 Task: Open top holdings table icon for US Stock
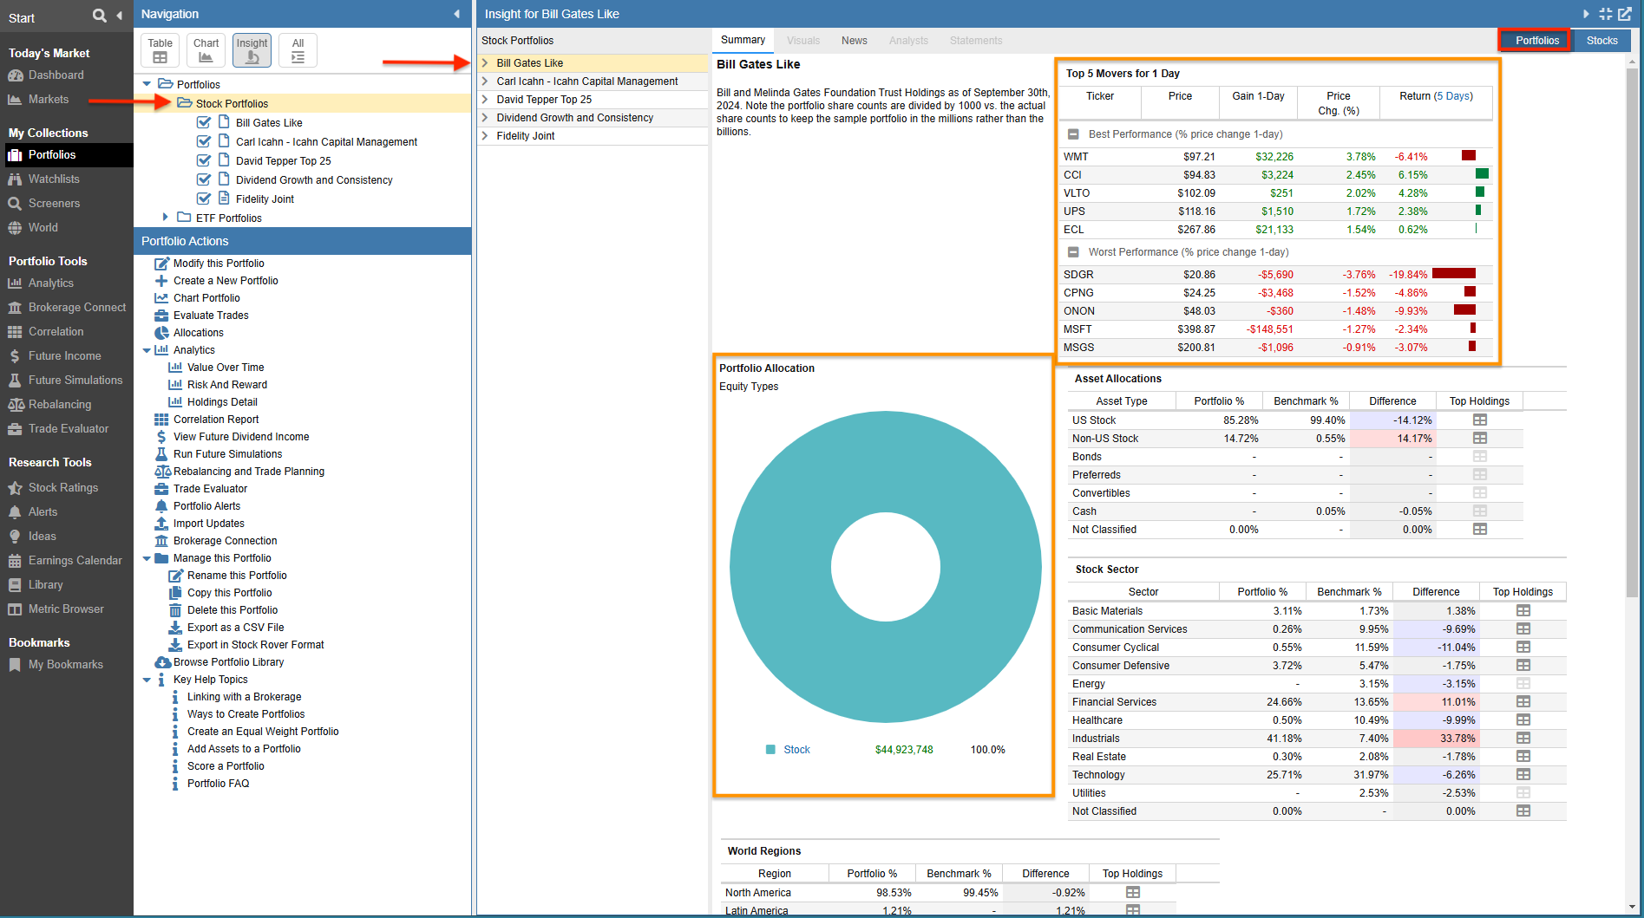coord(1480,420)
